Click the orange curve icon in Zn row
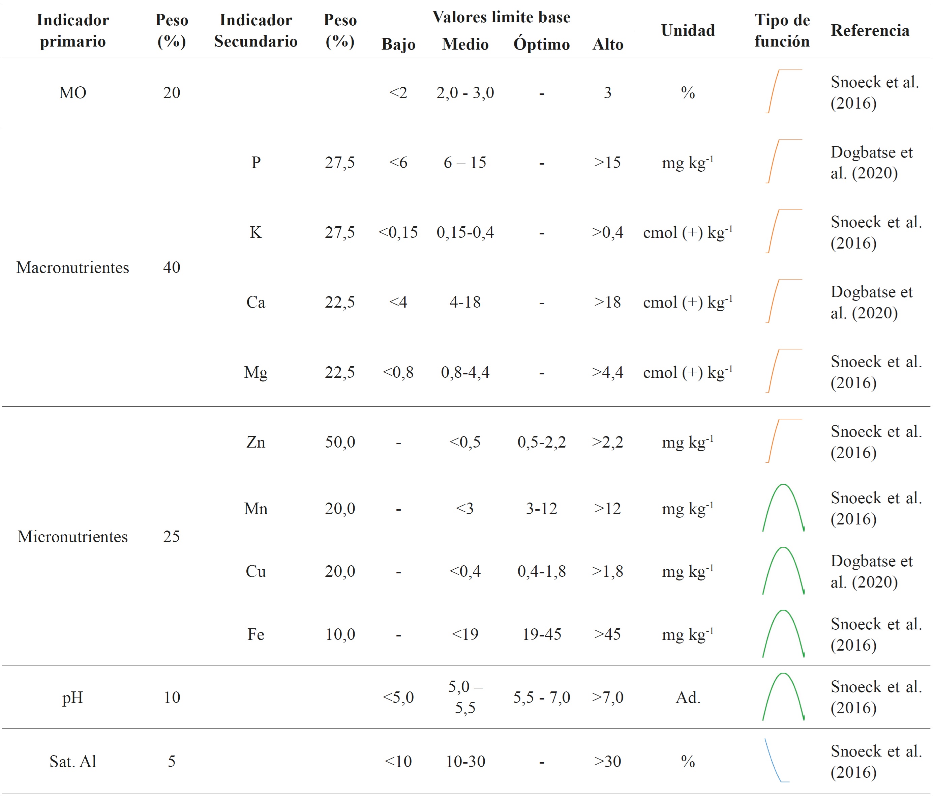934x798 pixels. [783, 441]
